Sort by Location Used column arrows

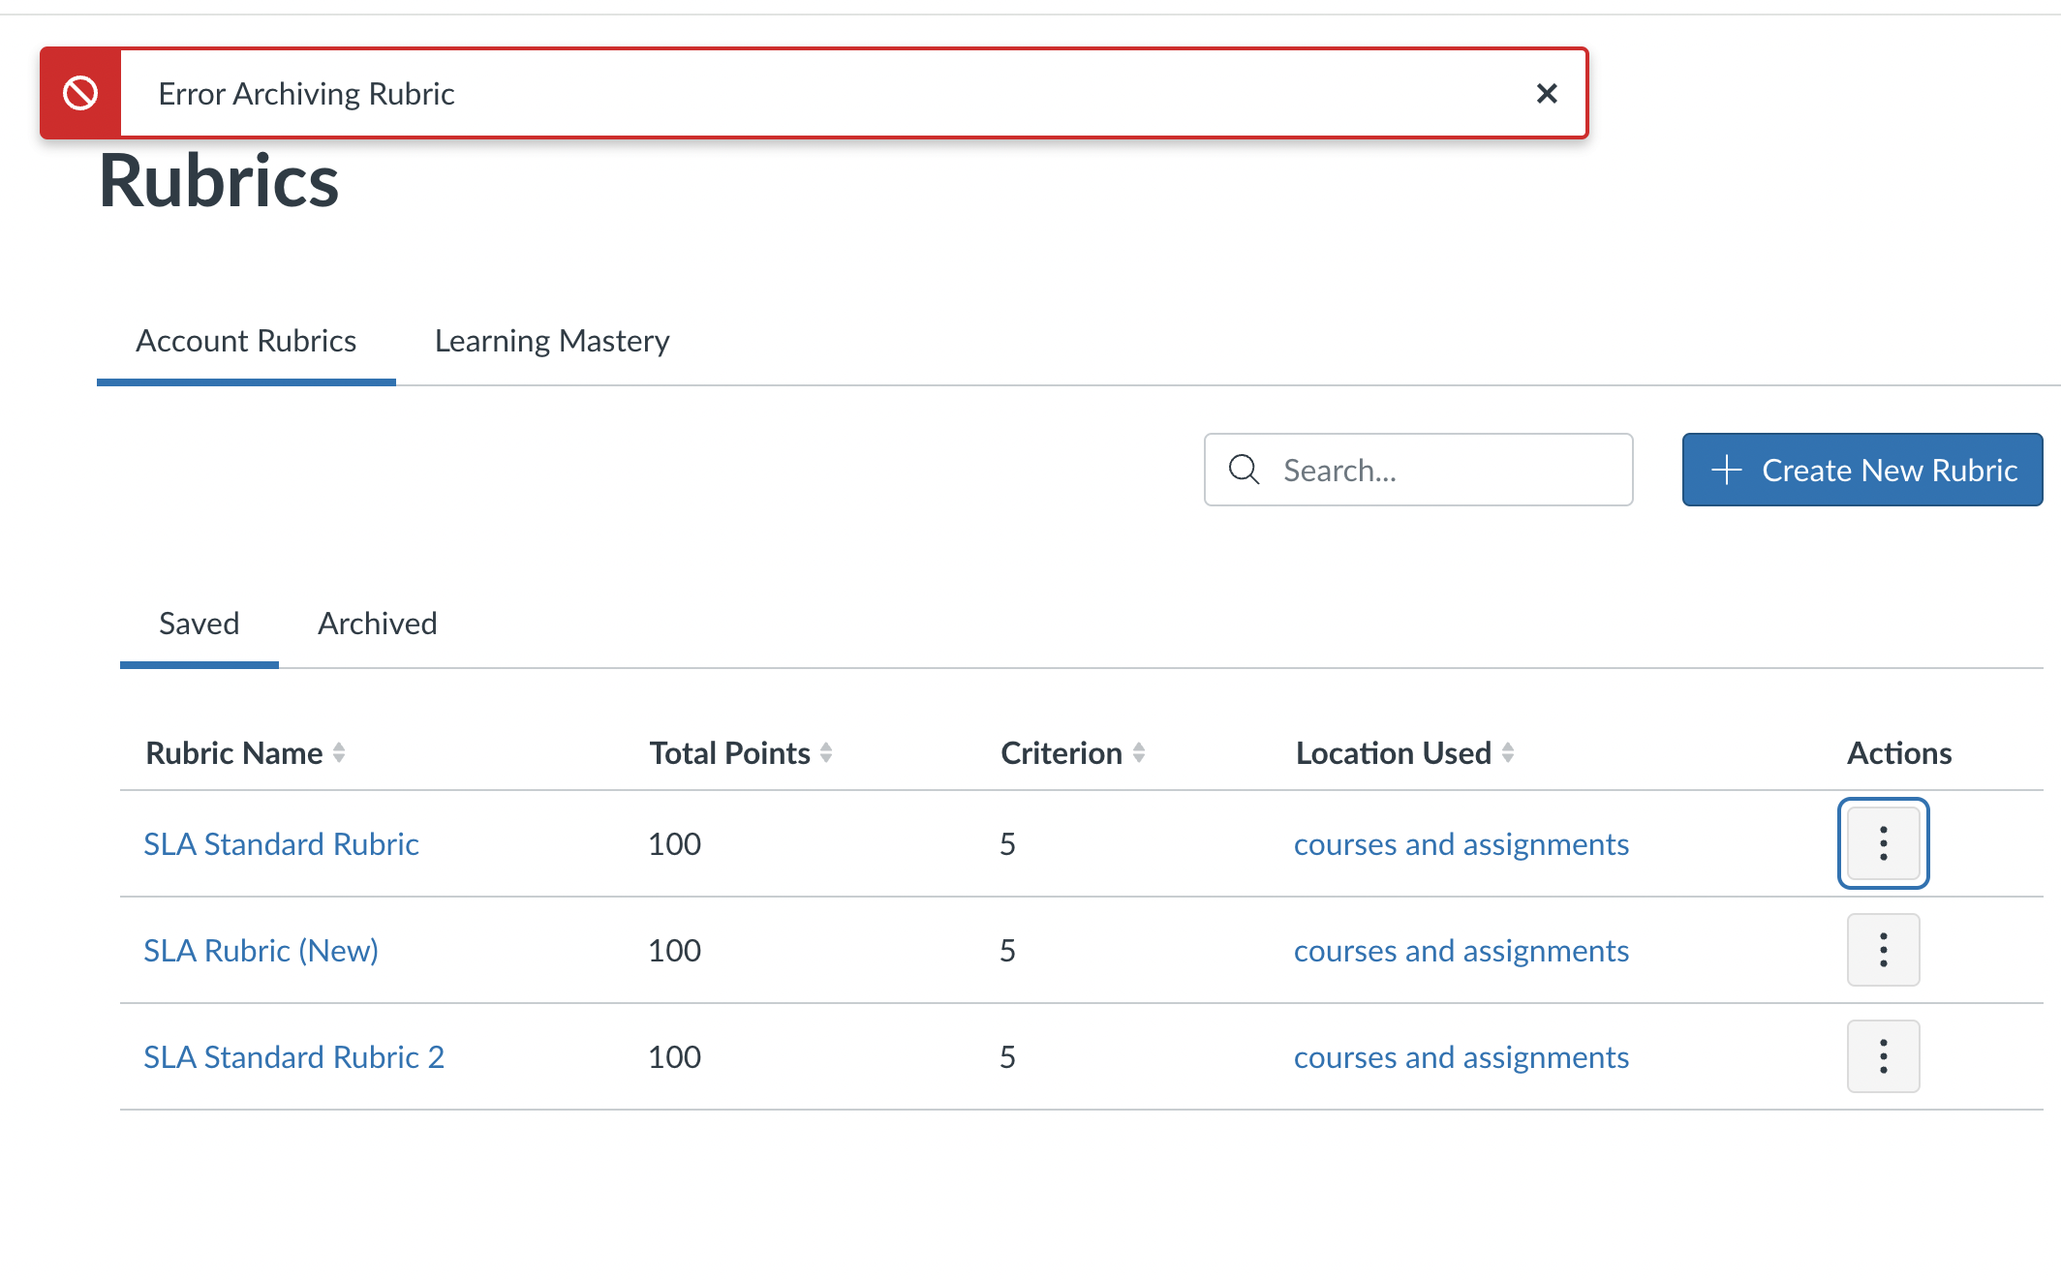coord(1508,753)
